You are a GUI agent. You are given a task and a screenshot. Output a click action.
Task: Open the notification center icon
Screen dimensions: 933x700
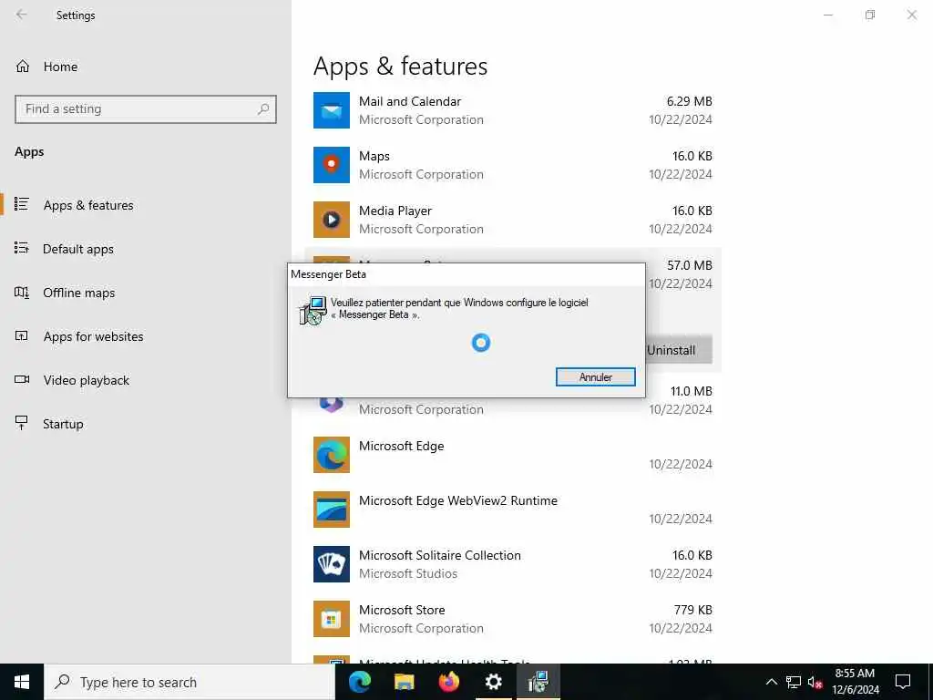coord(903,682)
